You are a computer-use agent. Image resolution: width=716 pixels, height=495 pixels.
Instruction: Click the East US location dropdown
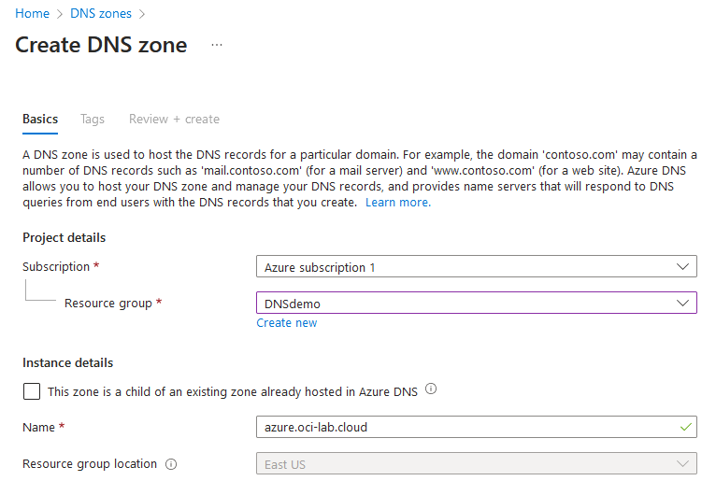pyautogui.click(x=476, y=464)
